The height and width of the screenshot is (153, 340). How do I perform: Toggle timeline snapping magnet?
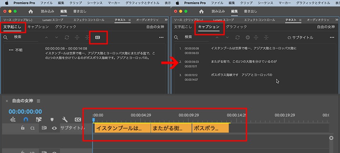pos(26,119)
